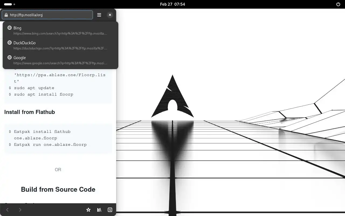This screenshot has height=216, width=345.
Task: Click the Google suggestion URL text
Action: coord(60,63)
